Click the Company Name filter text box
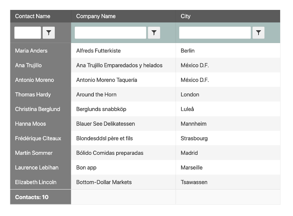Image resolution: width=293 pixels, height=216 pixels. click(x=110, y=33)
